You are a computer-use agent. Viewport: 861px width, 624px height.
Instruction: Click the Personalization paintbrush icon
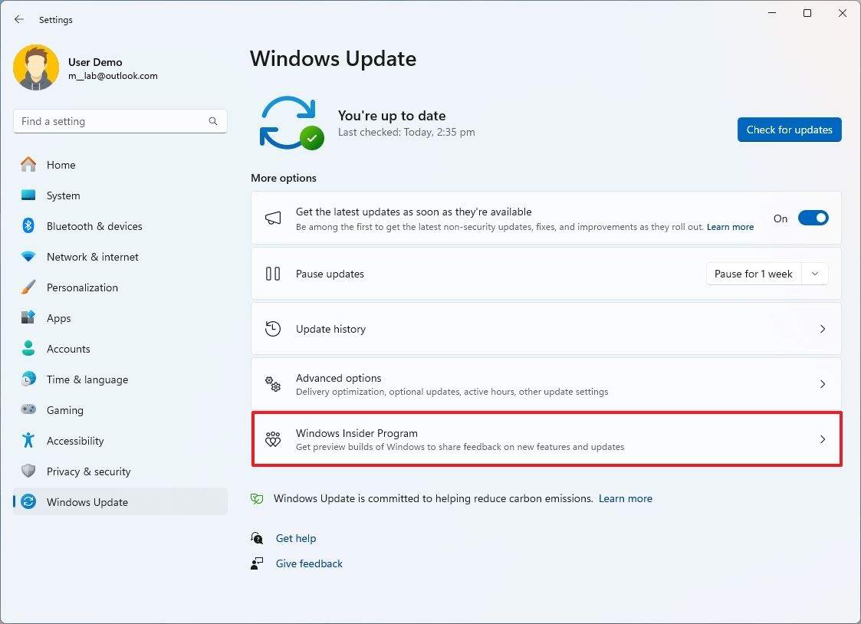click(x=28, y=287)
